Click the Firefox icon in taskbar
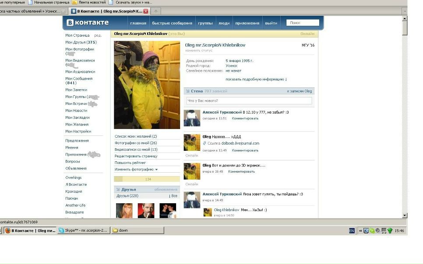 click(7, 230)
